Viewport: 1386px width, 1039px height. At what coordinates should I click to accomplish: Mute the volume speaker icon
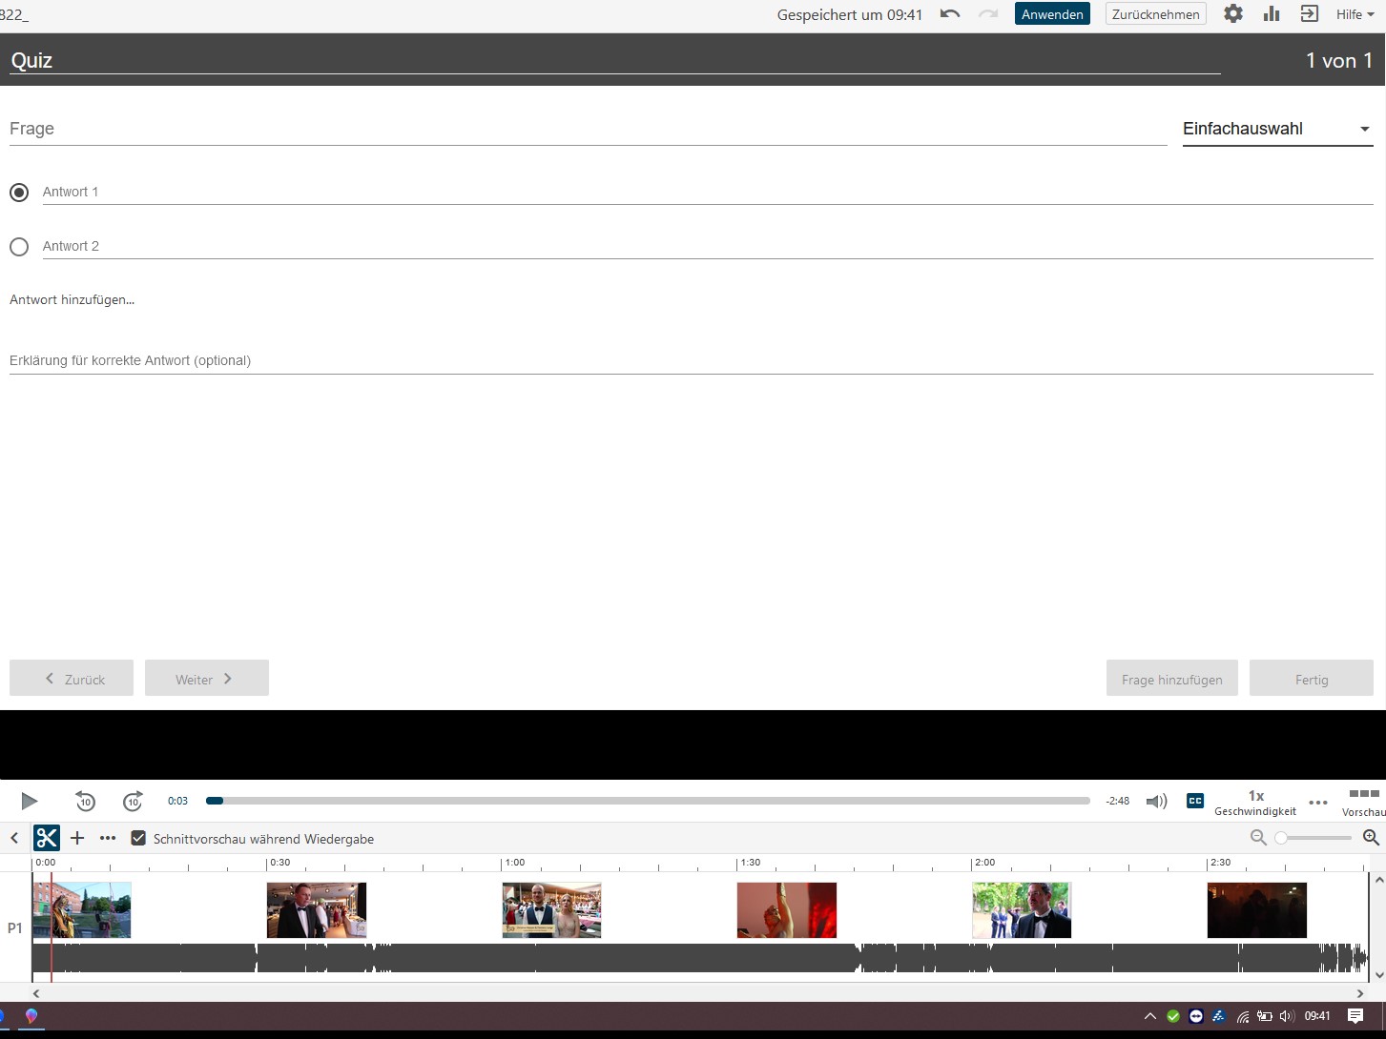click(x=1156, y=801)
